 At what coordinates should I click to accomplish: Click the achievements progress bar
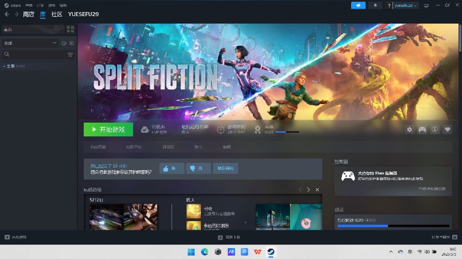click(x=393, y=226)
